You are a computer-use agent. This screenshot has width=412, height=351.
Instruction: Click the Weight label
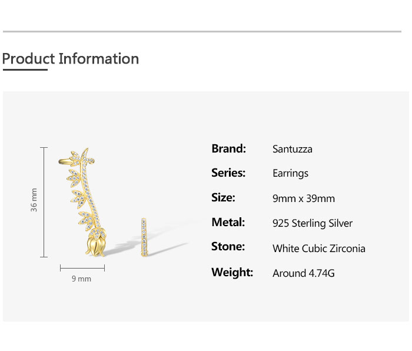click(x=232, y=273)
